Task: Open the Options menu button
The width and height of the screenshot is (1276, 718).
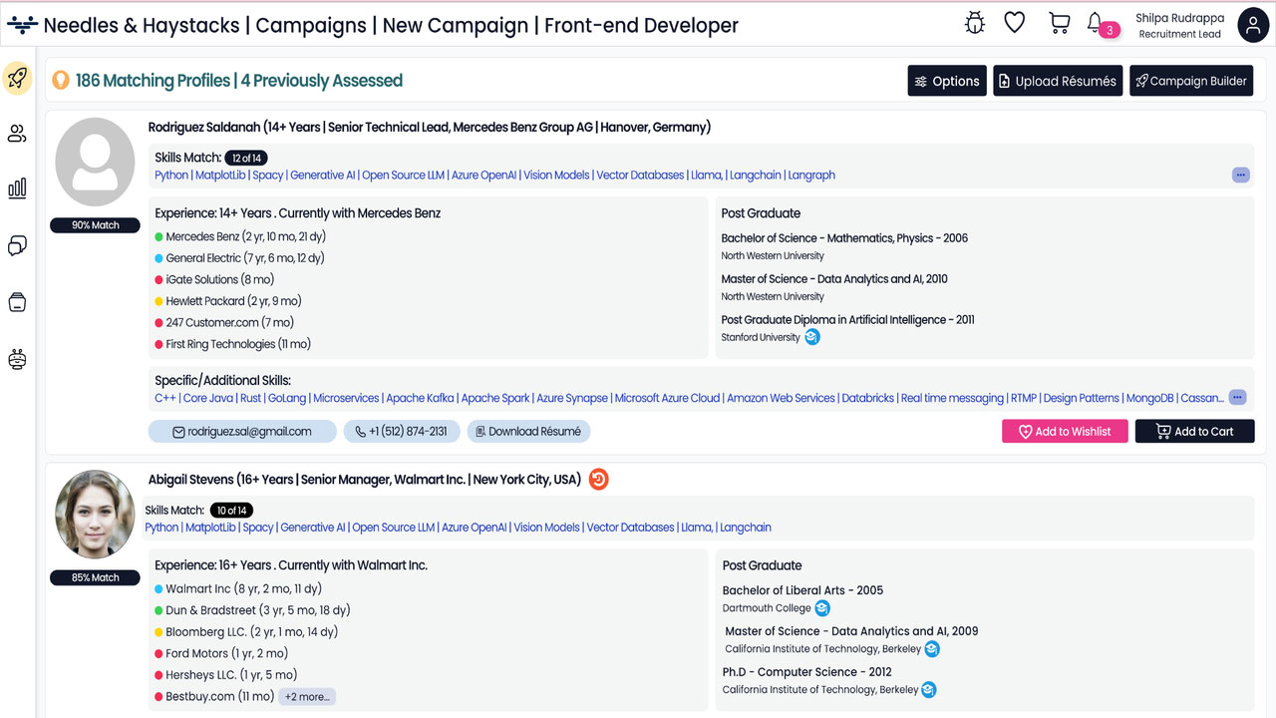Action: click(x=946, y=82)
